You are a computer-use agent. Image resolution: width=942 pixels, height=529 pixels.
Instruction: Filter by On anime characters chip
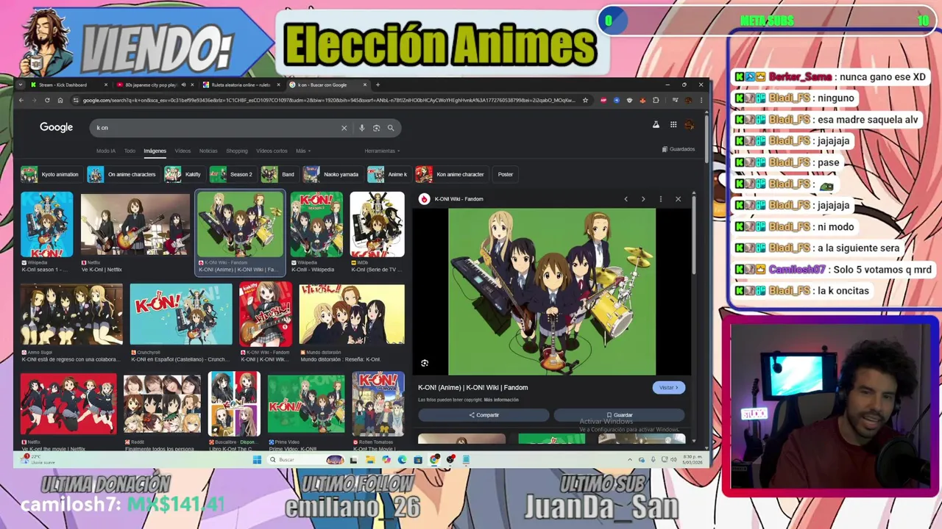click(122, 174)
